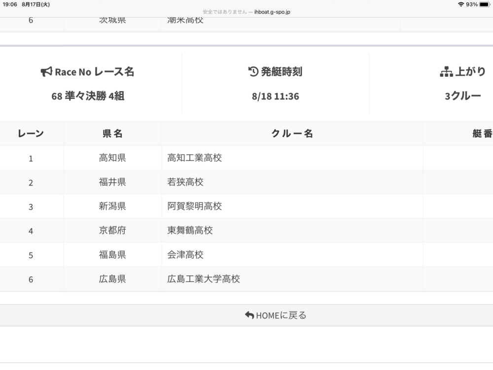This screenshot has height=370, width=493.
Task: Click the 会津高校 crew name
Action: [x=185, y=255]
